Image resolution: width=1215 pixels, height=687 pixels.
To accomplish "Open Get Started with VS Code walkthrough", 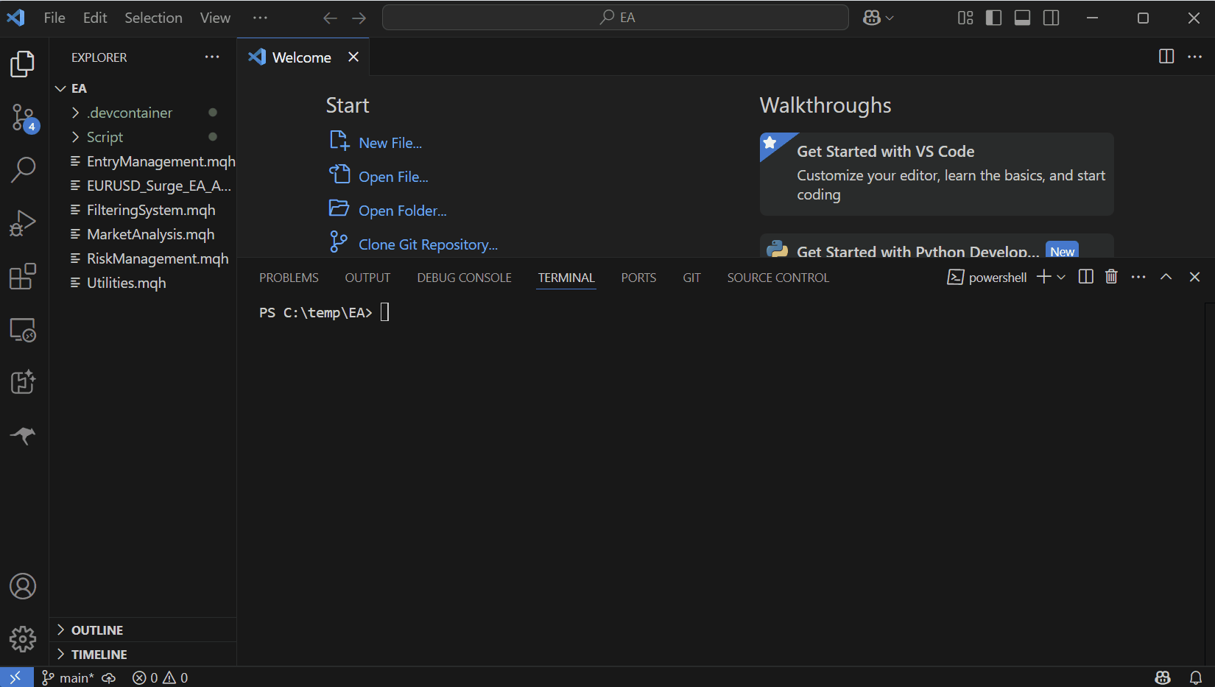I will point(937,174).
